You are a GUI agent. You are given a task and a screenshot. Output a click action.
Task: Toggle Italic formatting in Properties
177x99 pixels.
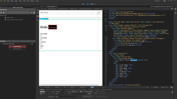pyautogui.click(x=83, y=92)
